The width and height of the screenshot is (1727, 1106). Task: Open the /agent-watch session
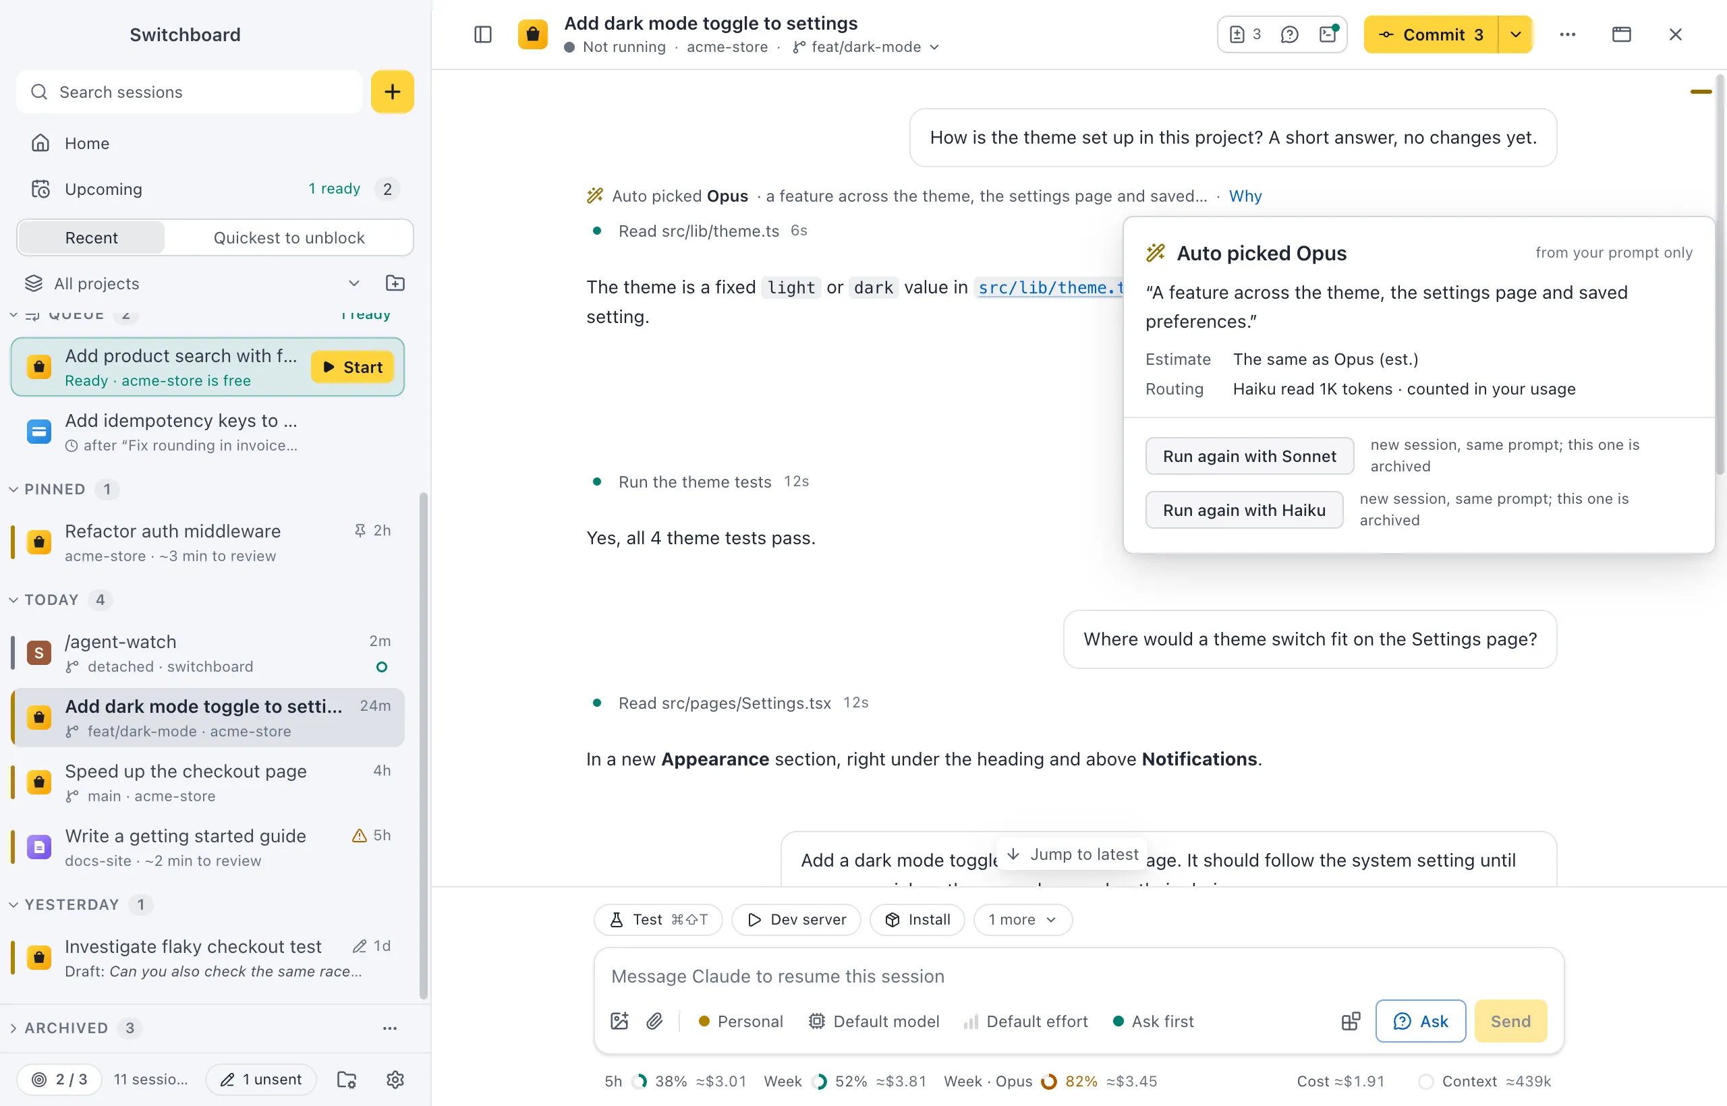click(x=207, y=653)
